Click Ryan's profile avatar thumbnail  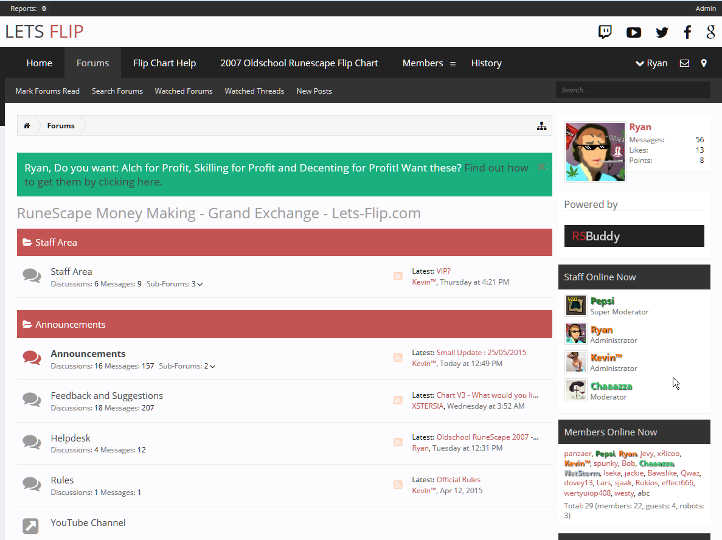pyautogui.click(x=595, y=151)
